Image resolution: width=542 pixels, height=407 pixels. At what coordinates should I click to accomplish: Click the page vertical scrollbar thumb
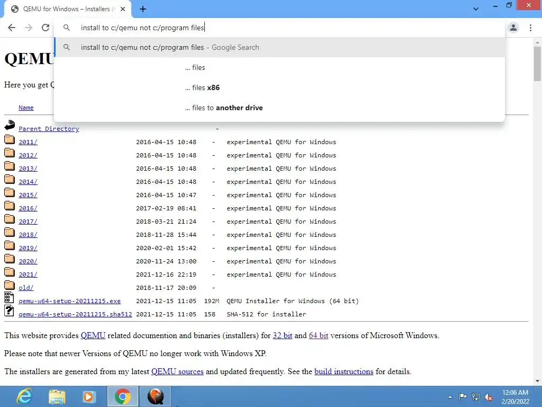coord(537,64)
